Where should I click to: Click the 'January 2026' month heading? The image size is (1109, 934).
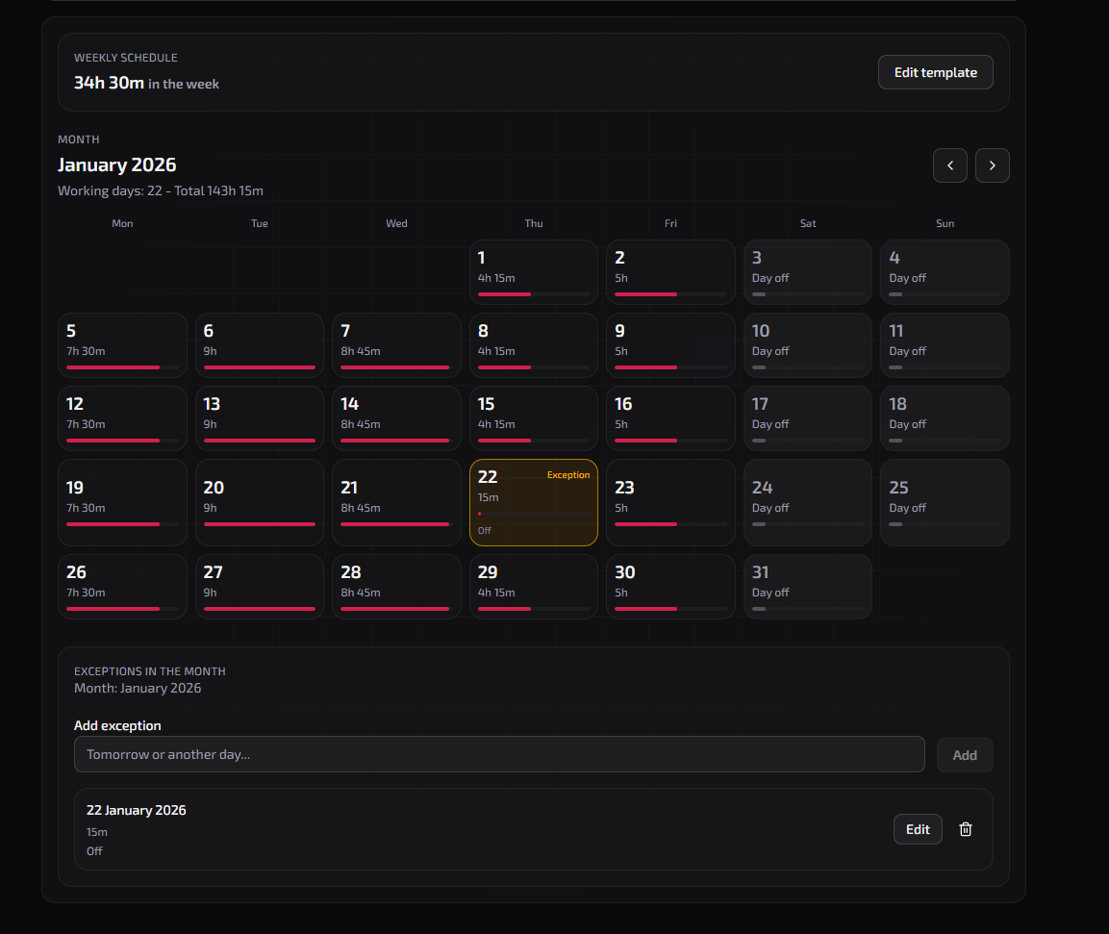click(116, 164)
